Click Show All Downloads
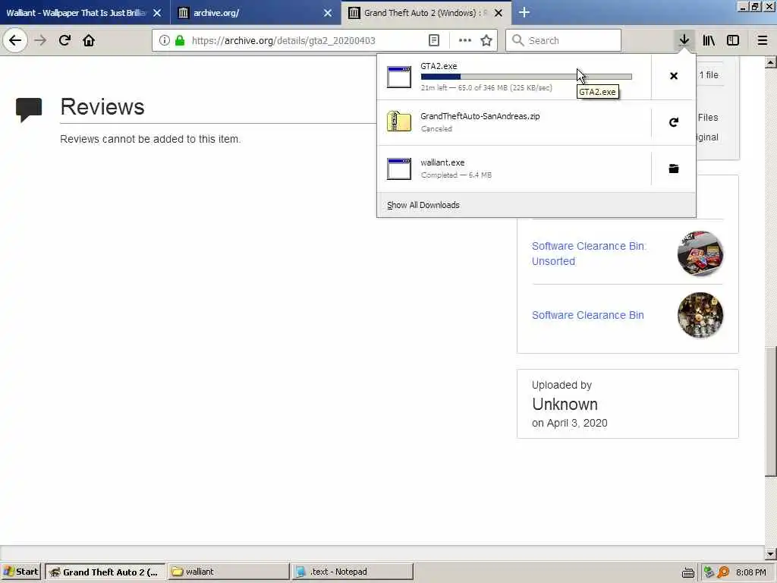 [423, 205]
